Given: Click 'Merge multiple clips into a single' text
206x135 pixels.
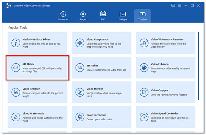Looking at the screenshot, I should tap(104, 93).
